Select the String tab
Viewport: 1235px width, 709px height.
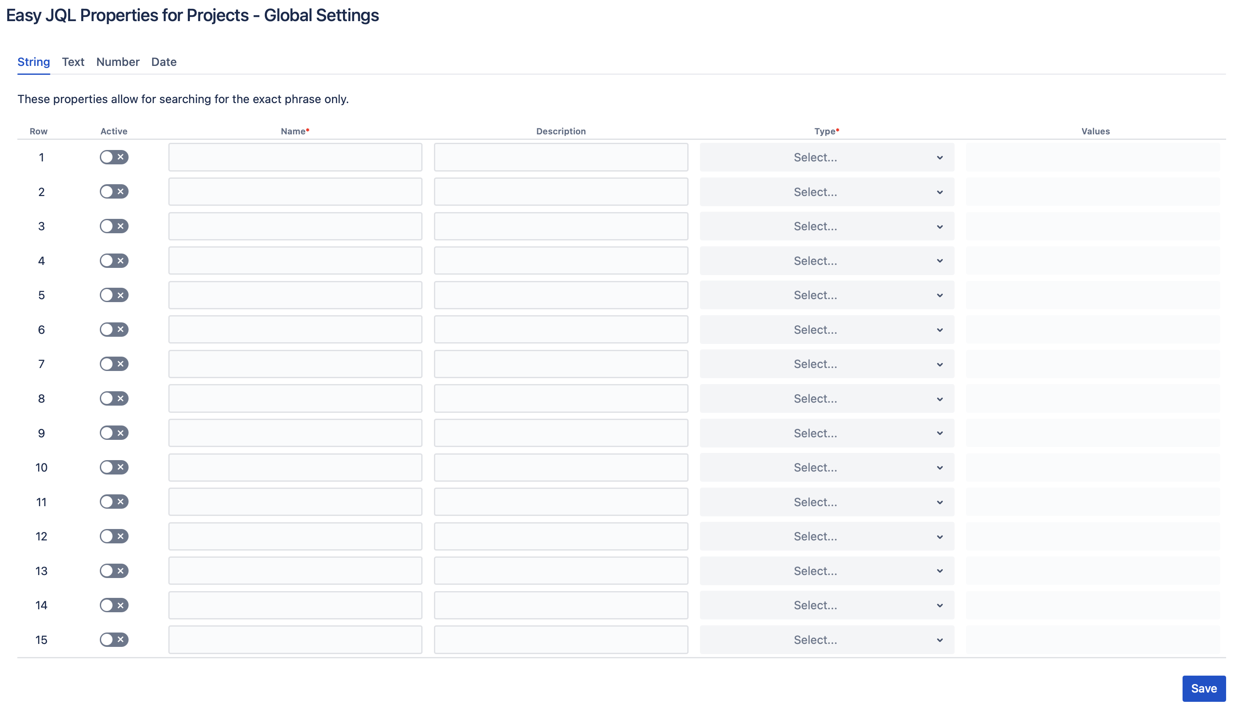pyautogui.click(x=34, y=62)
